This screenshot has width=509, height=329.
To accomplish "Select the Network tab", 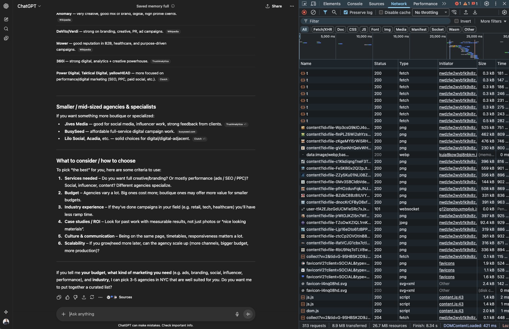I will [399, 4].
